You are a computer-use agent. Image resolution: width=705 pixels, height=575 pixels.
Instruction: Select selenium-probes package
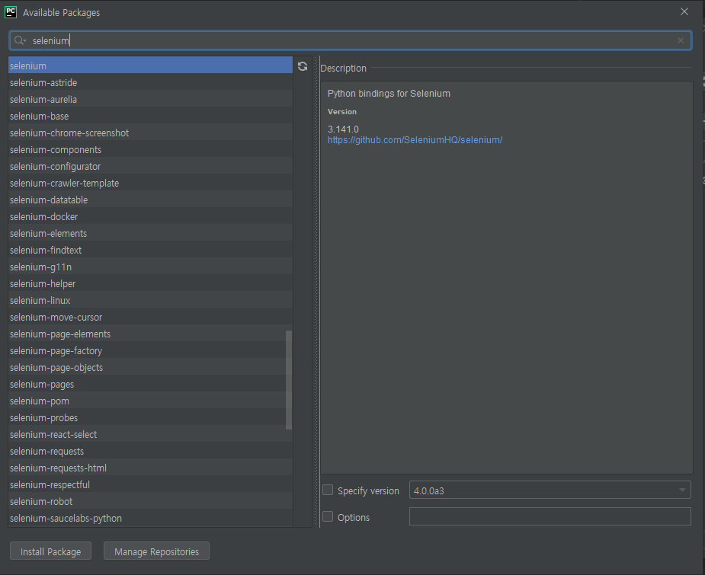point(150,418)
